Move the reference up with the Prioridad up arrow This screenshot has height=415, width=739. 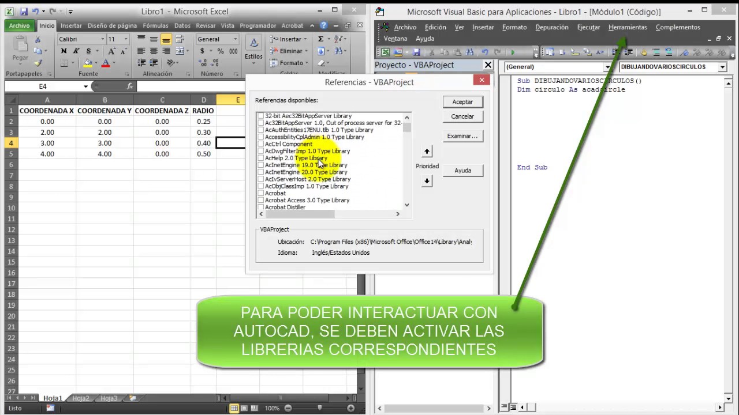(x=427, y=152)
